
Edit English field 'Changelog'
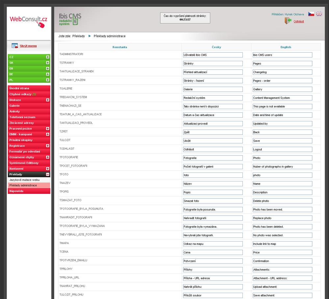282,72
